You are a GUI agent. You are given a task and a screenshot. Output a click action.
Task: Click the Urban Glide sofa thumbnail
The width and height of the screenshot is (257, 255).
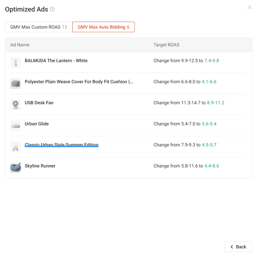point(15,126)
